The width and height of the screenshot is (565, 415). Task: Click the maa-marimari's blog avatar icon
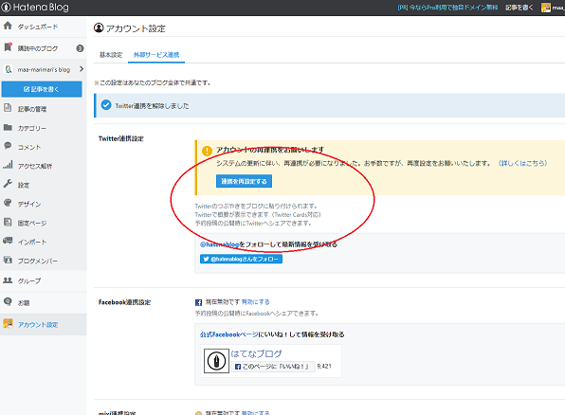click(9, 69)
